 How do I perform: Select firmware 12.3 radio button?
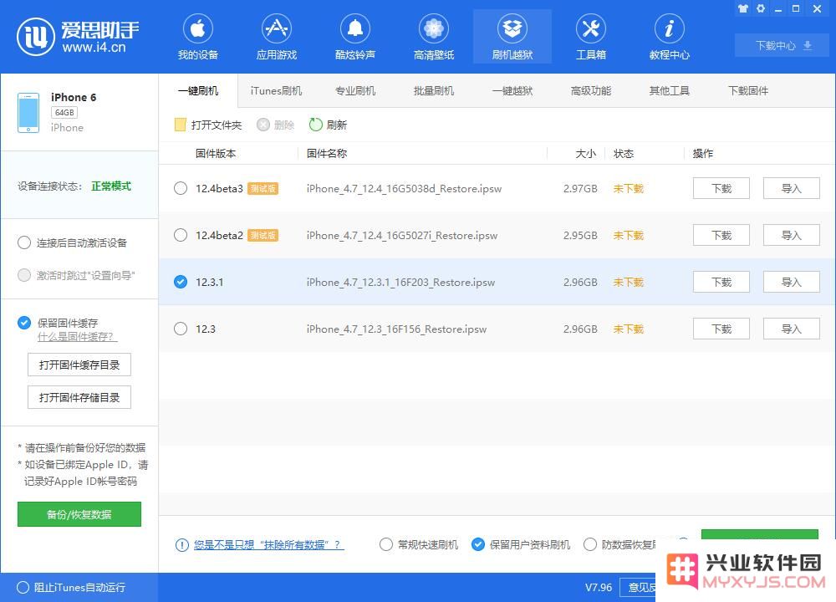181,329
